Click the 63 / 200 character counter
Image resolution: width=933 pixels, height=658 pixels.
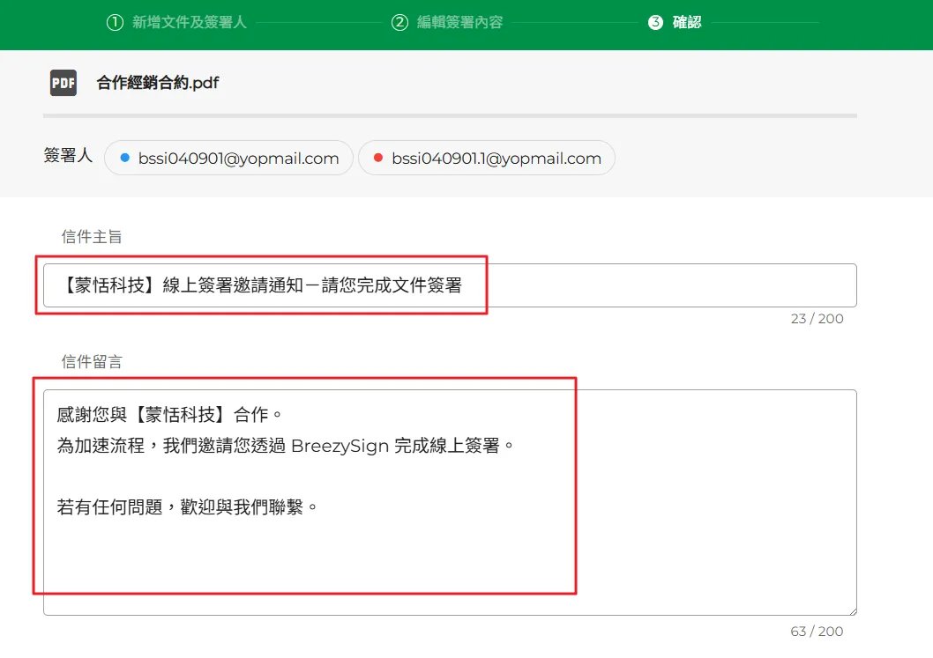pos(817,632)
